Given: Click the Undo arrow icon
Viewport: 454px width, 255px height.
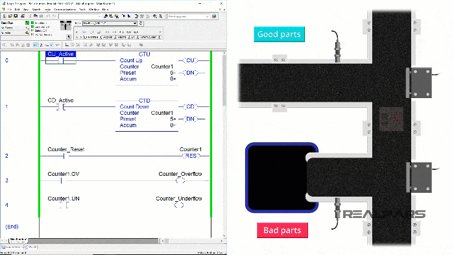Looking at the screenshot, I should point(48,16).
